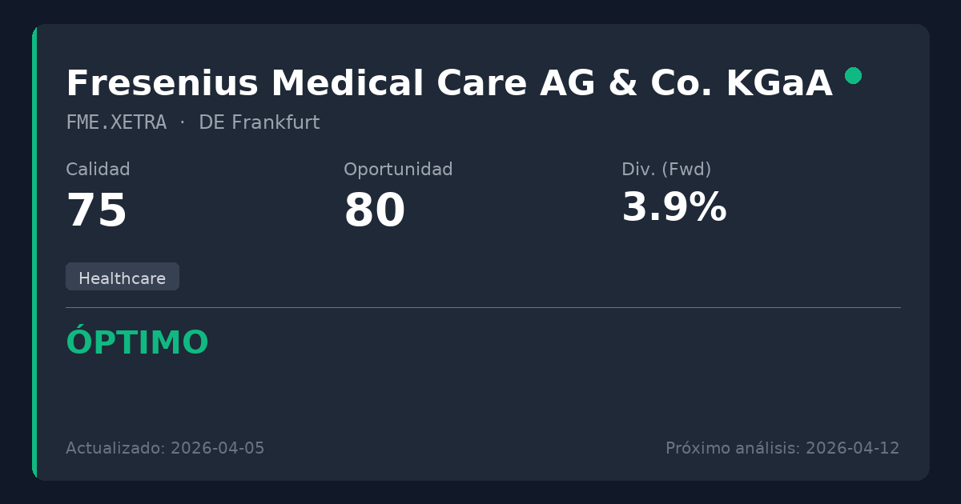Click the Oportunidad label
Viewport: 961px width, 504px height.
click(398, 170)
